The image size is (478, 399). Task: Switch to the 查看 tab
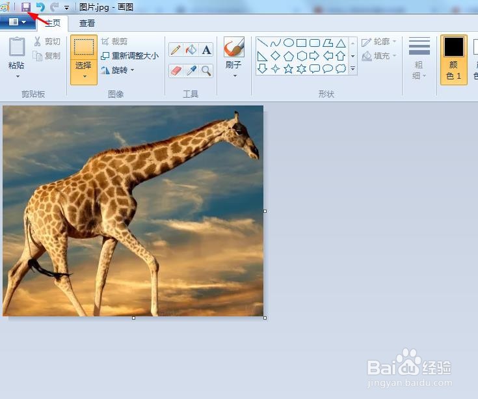coord(87,23)
